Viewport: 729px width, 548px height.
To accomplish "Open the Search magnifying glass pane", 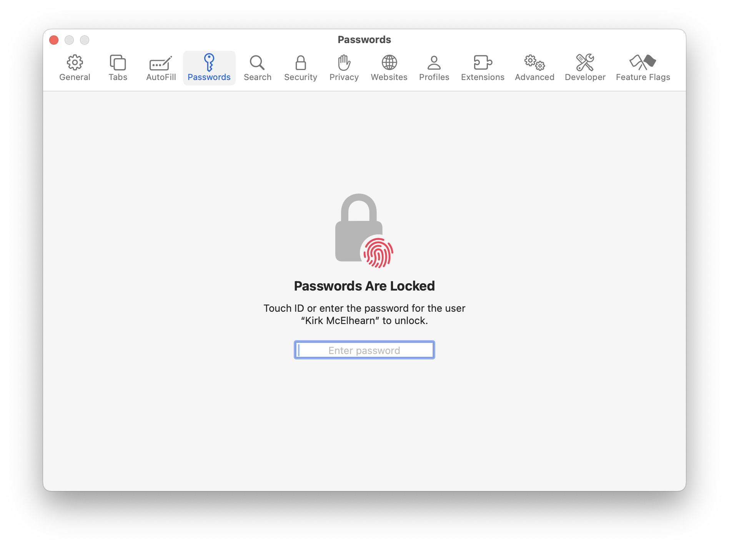I will pos(257,63).
